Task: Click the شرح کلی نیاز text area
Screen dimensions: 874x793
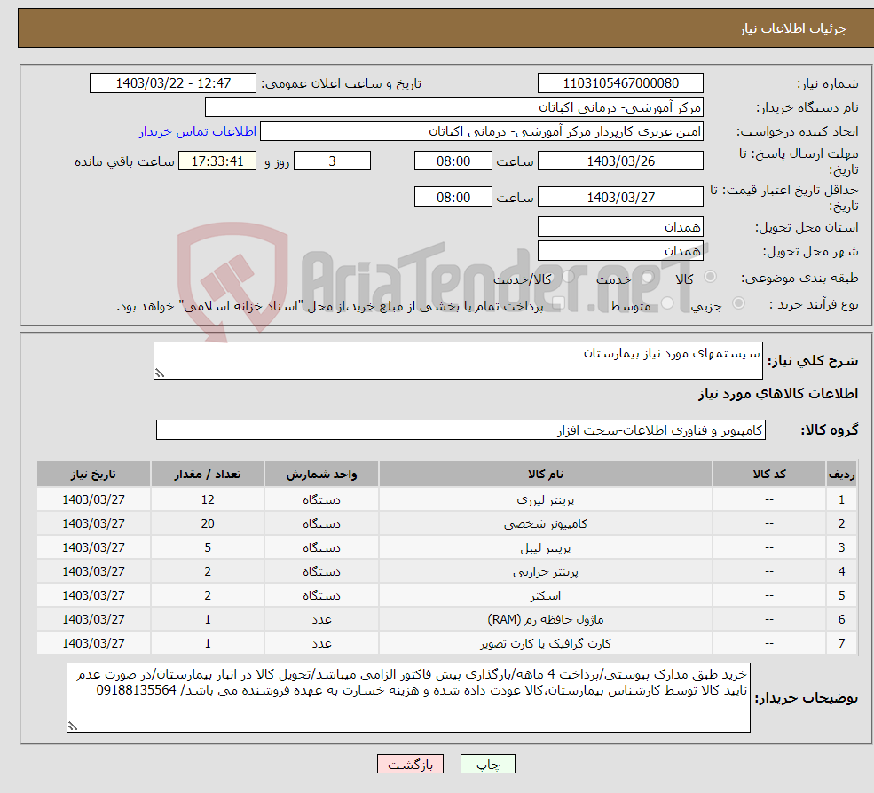Action: 458,360
